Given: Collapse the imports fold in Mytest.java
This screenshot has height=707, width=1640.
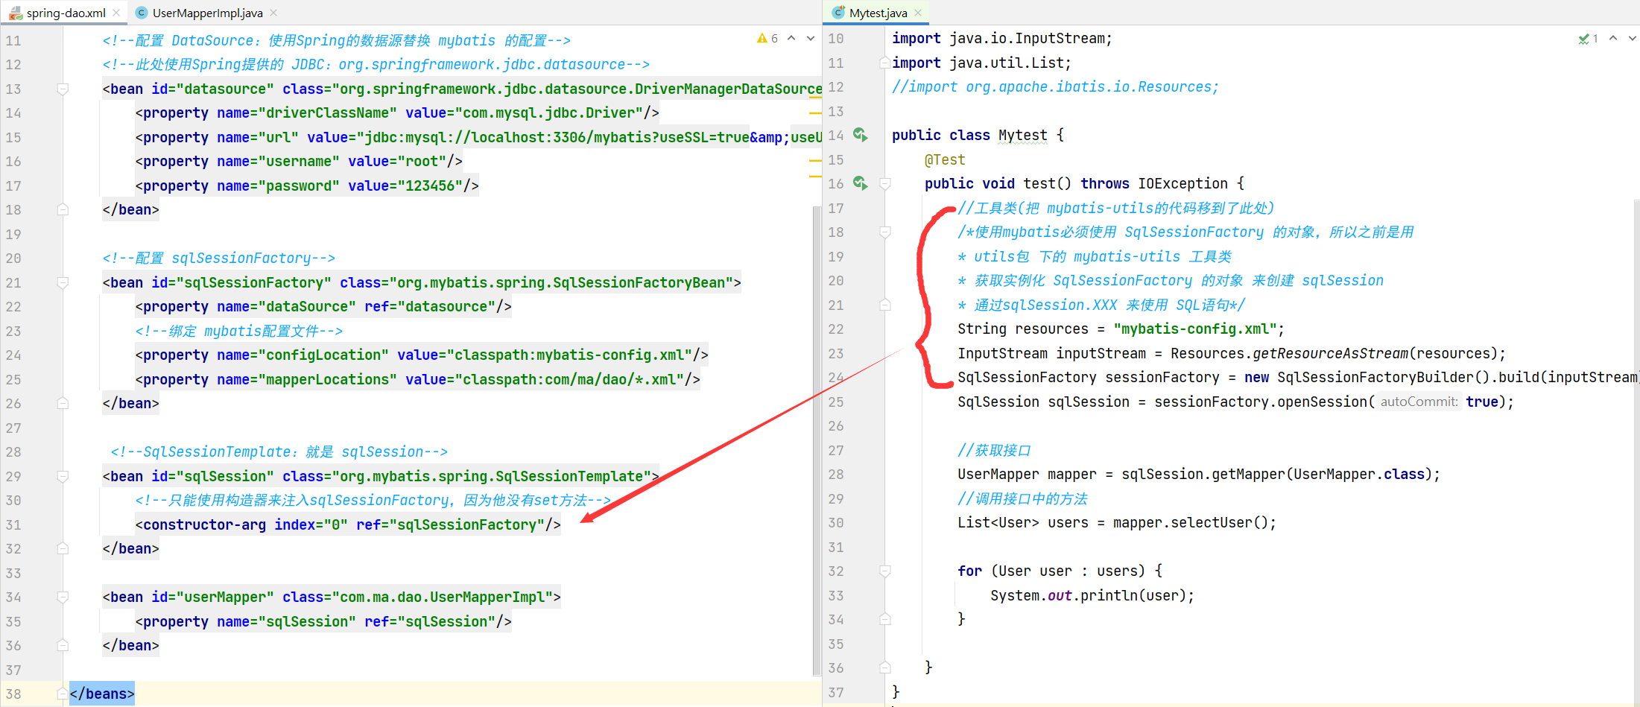Looking at the screenshot, I should [x=885, y=63].
